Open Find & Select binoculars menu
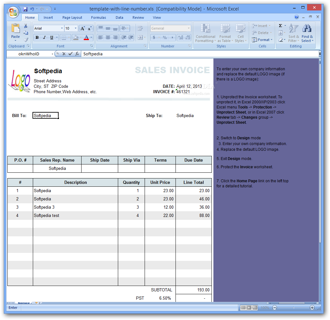Image resolution: width=330 pixels, height=320 pixels. [307, 33]
